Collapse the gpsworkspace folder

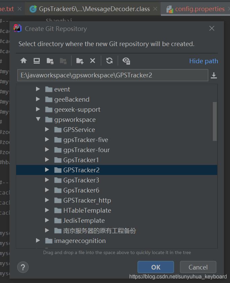click(38, 119)
